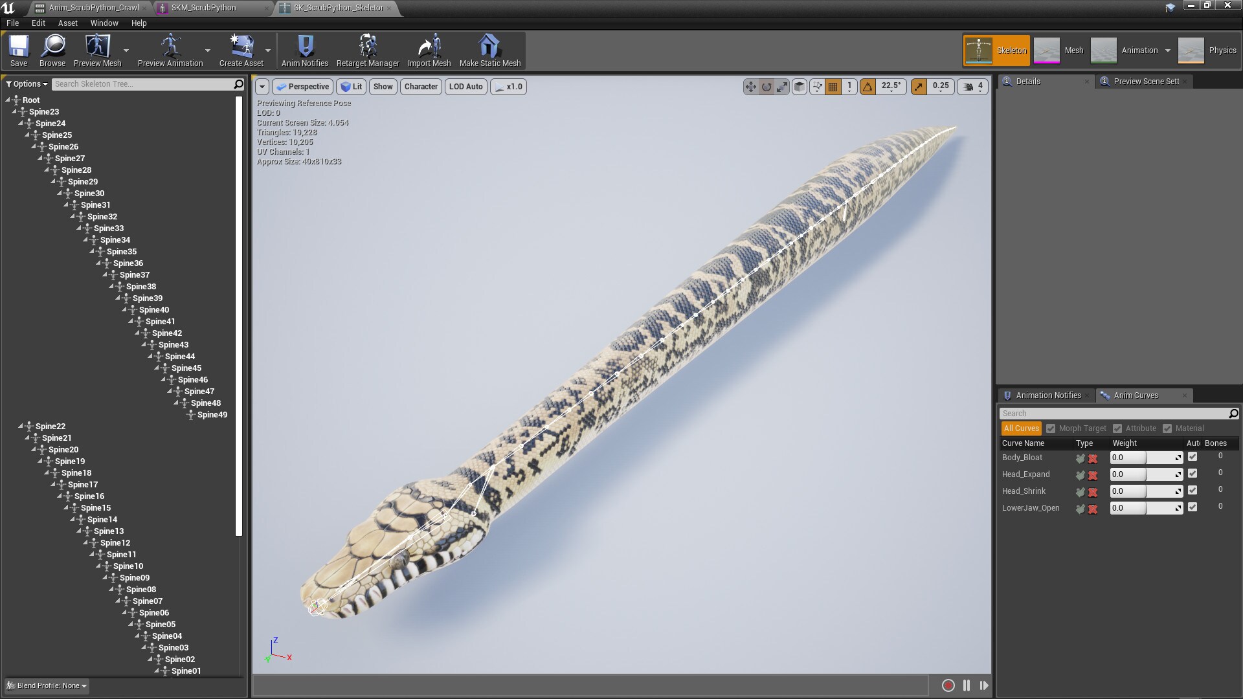Viewport: 1243px width, 699px height.
Task: Switch to Physics editing mode
Action: (x=1223, y=50)
